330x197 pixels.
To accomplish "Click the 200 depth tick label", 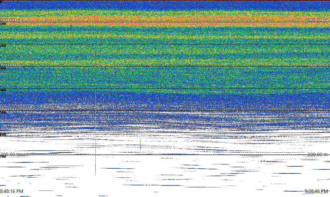I will pyautogui.click(x=3, y=46).
